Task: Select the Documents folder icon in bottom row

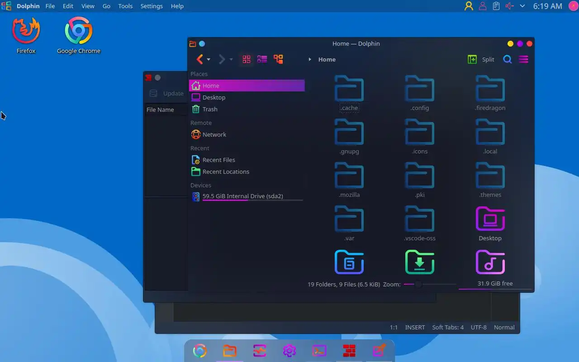Action: click(349, 262)
